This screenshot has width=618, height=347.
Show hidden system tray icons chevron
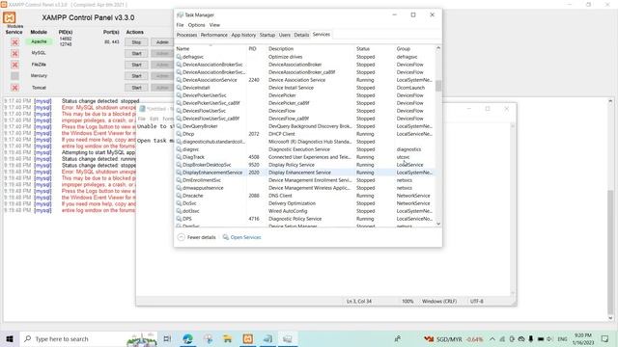point(492,339)
